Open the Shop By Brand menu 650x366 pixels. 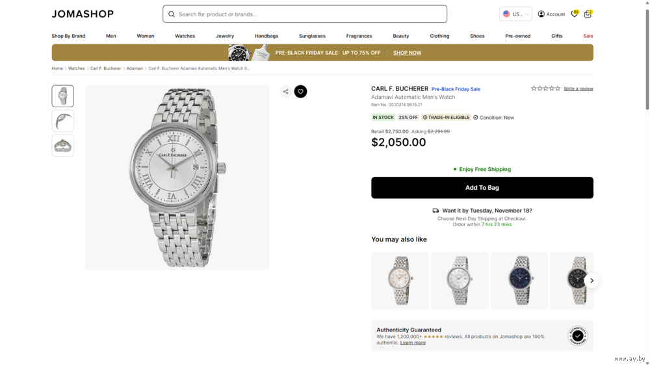click(68, 36)
